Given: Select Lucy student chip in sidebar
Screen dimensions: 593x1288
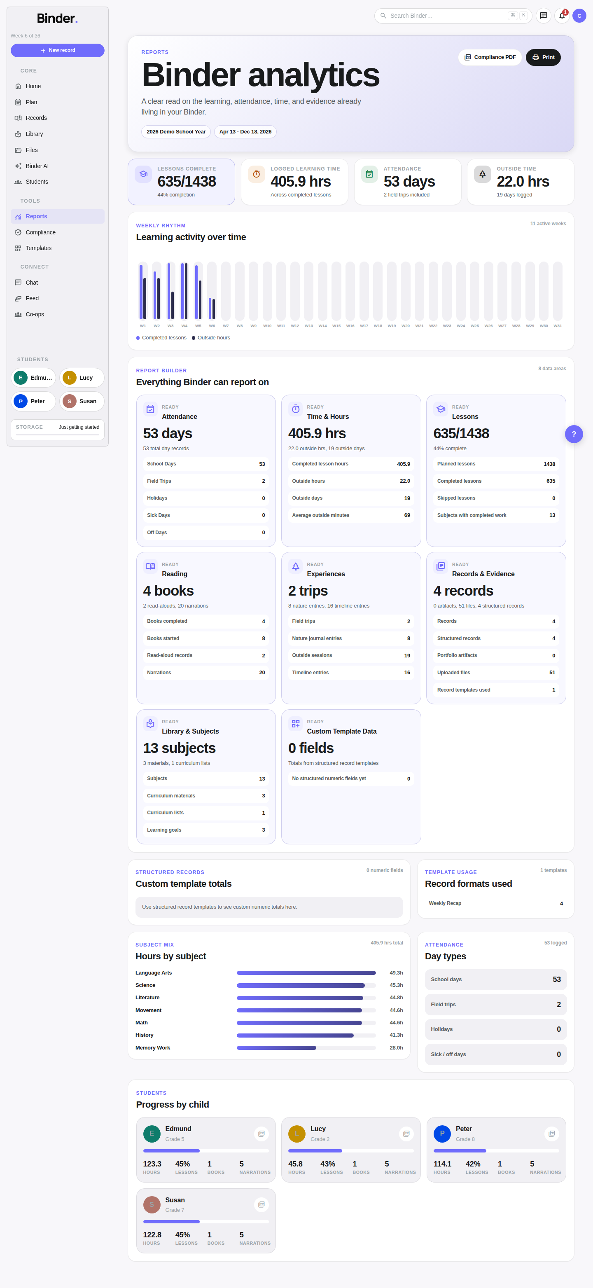Looking at the screenshot, I should (x=82, y=378).
